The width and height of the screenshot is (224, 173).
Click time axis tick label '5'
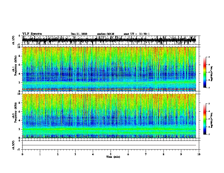point(111,154)
